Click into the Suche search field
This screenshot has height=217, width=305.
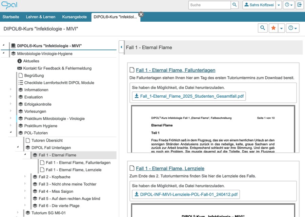tap(209, 5)
